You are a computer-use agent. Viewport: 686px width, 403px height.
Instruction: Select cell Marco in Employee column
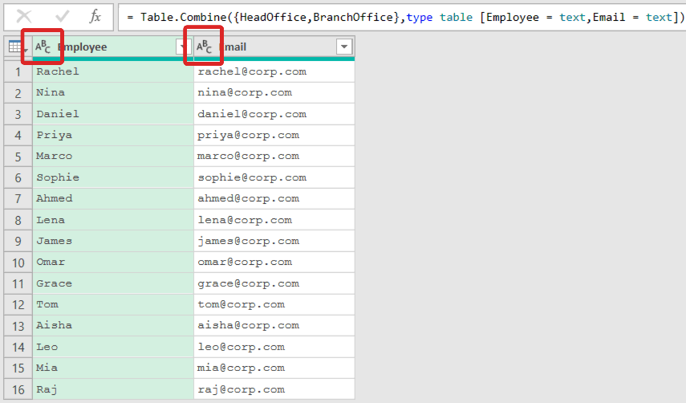click(x=113, y=157)
